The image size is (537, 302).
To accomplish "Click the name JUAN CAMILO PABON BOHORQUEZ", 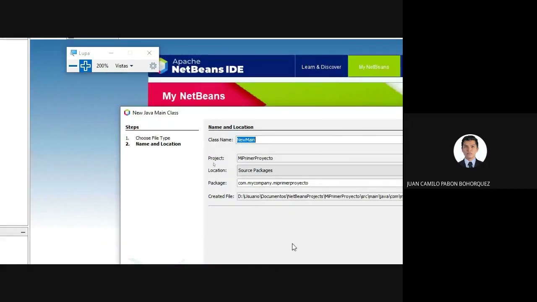I will [x=448, y=184].
